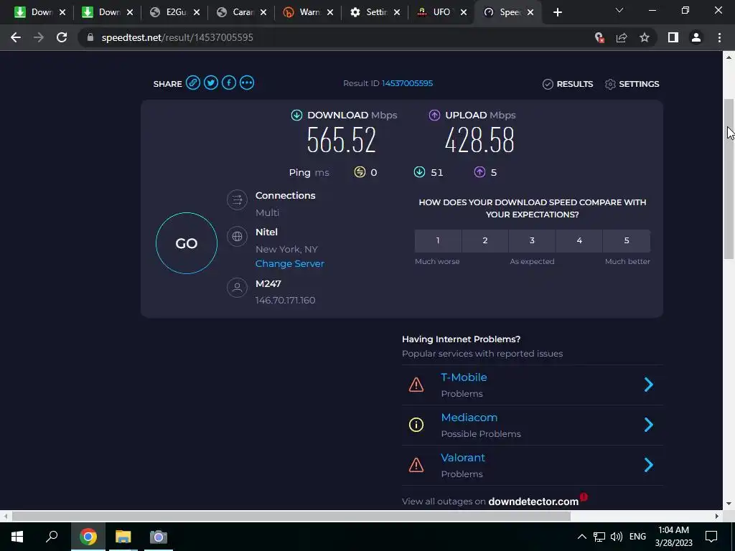
Task: Reload the speedtest page
Action: (x=62, y=37)
